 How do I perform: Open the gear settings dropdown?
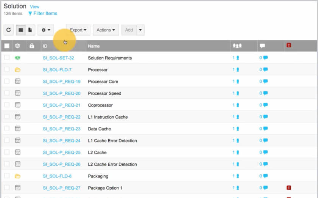coord(46,30)
